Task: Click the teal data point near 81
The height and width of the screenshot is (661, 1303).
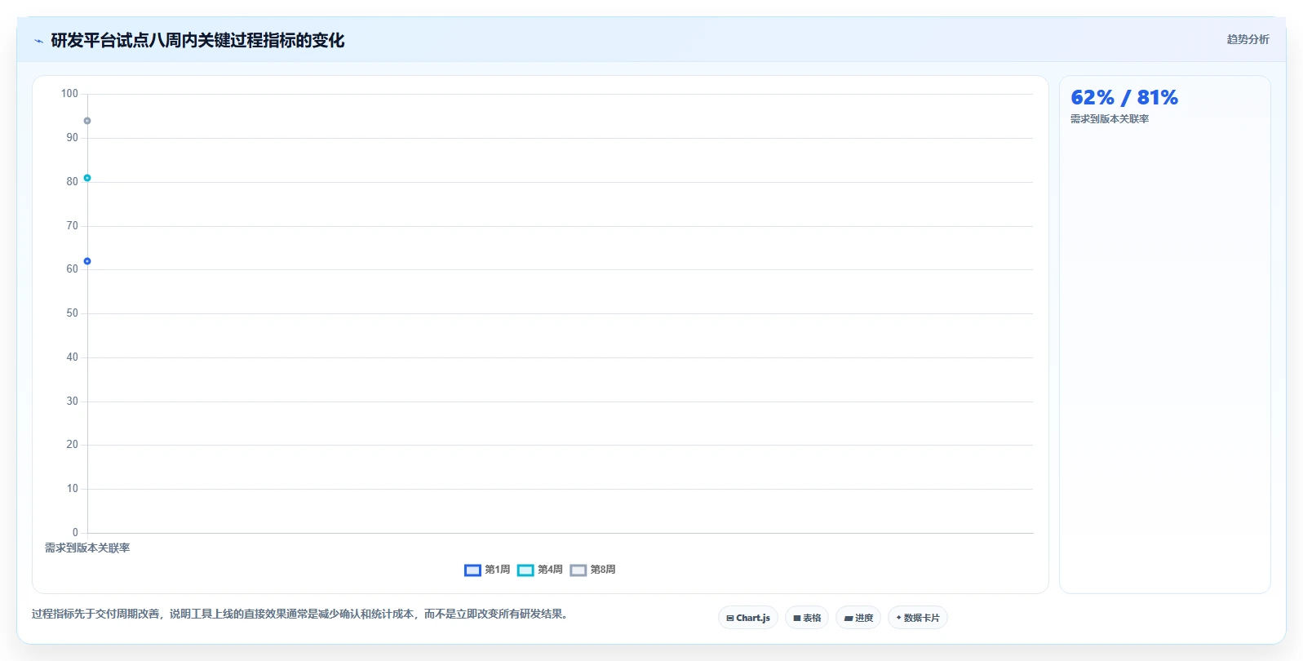Action: [x=87, y=178]
